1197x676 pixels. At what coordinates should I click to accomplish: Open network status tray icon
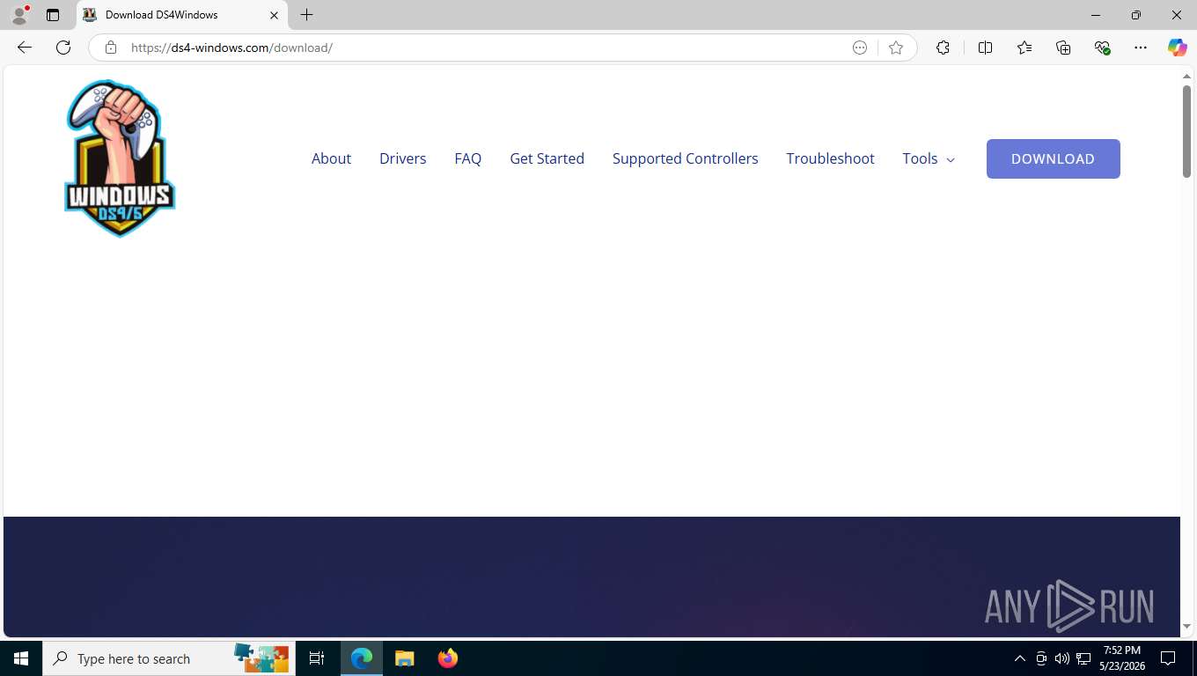tap(1083, 658)
